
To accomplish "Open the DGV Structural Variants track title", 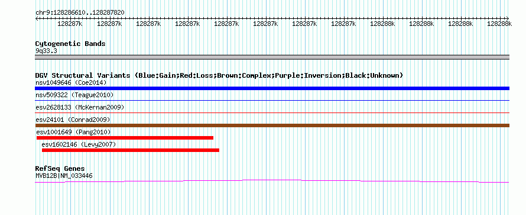I will (x=219, y=75).
